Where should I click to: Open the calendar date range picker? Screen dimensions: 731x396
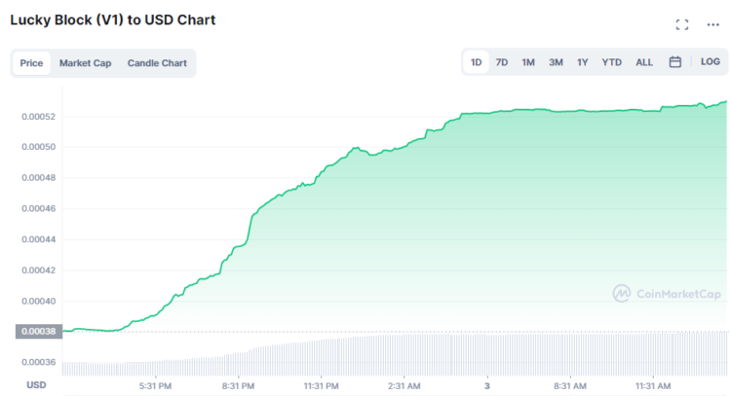pyautogui.click(x=675, y=62)
